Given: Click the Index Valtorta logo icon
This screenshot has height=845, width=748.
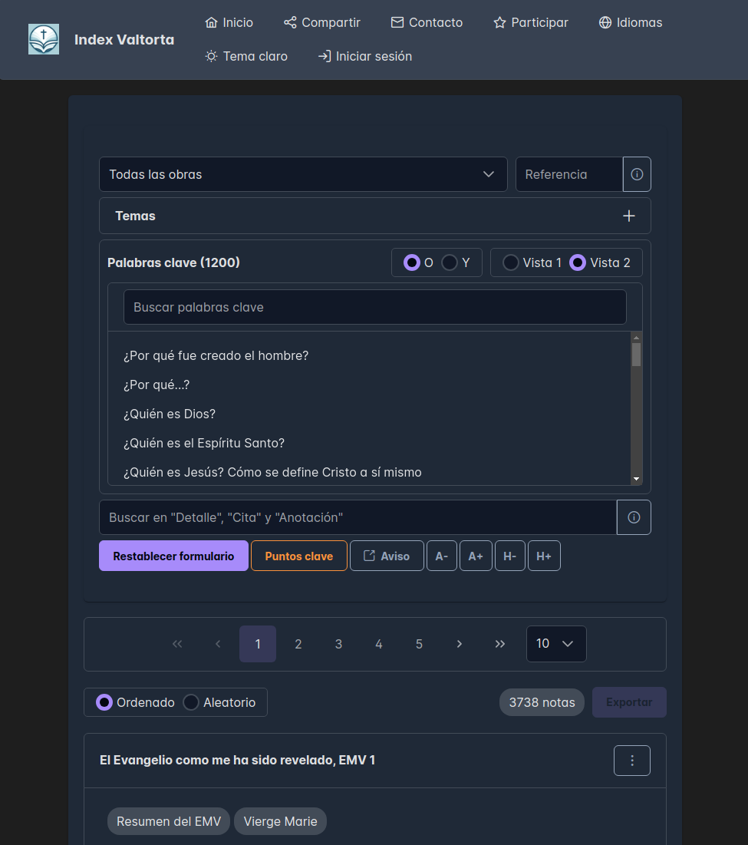Looking at the screenshot, I should coord(44,39).
